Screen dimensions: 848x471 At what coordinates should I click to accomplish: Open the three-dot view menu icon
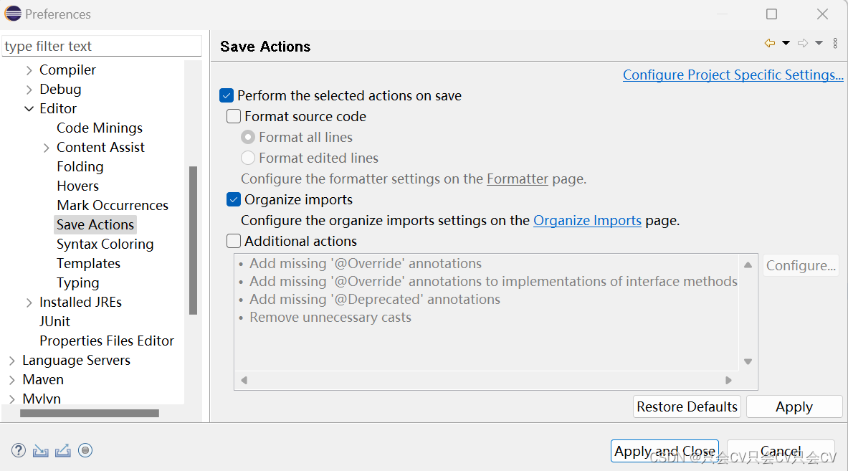(x=835, y=44)
